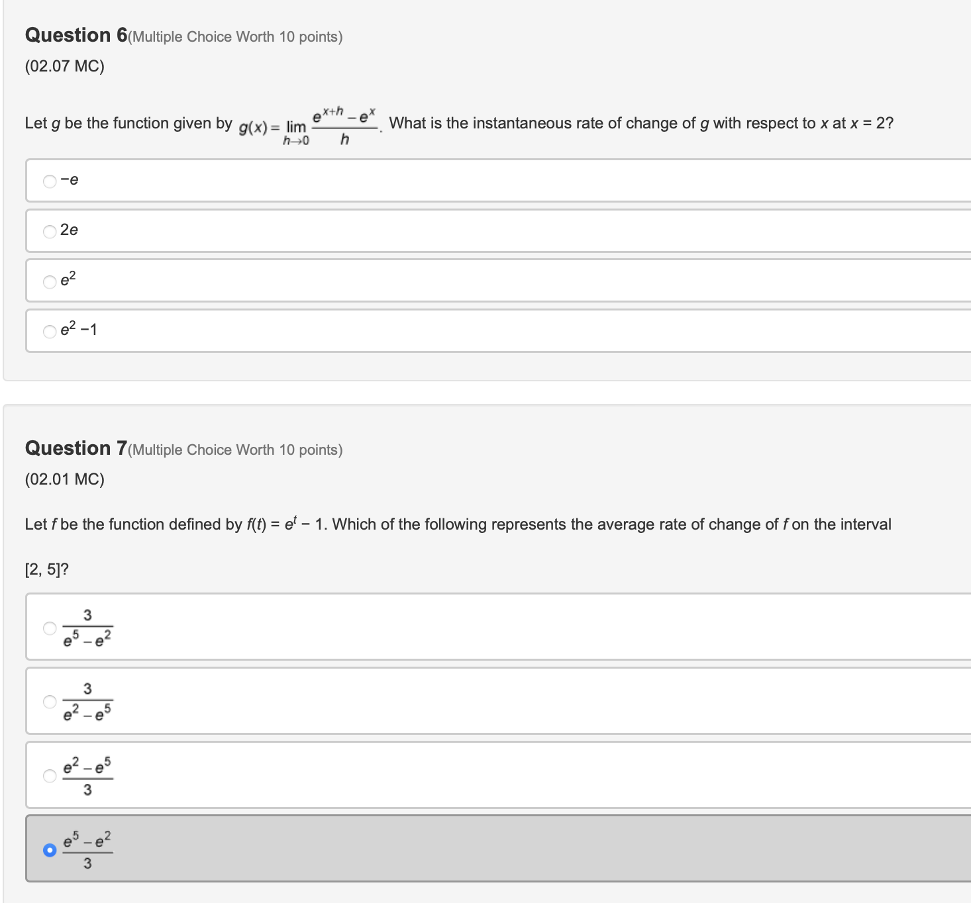Screen dimensions: 971x903
Task: Select answer option 2e for Question 6
Action: point(49,230)
